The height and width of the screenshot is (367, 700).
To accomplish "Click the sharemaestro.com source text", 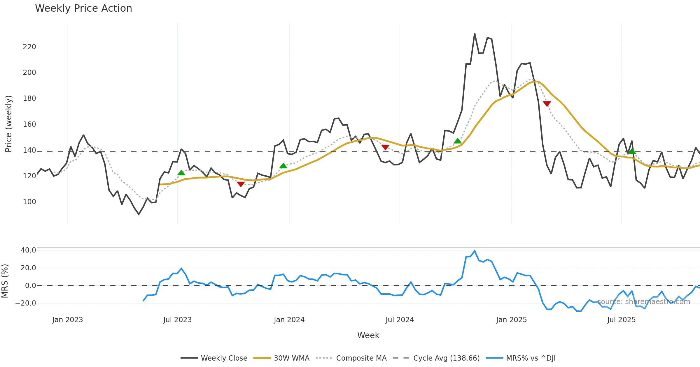I will (x=643, y=302).
